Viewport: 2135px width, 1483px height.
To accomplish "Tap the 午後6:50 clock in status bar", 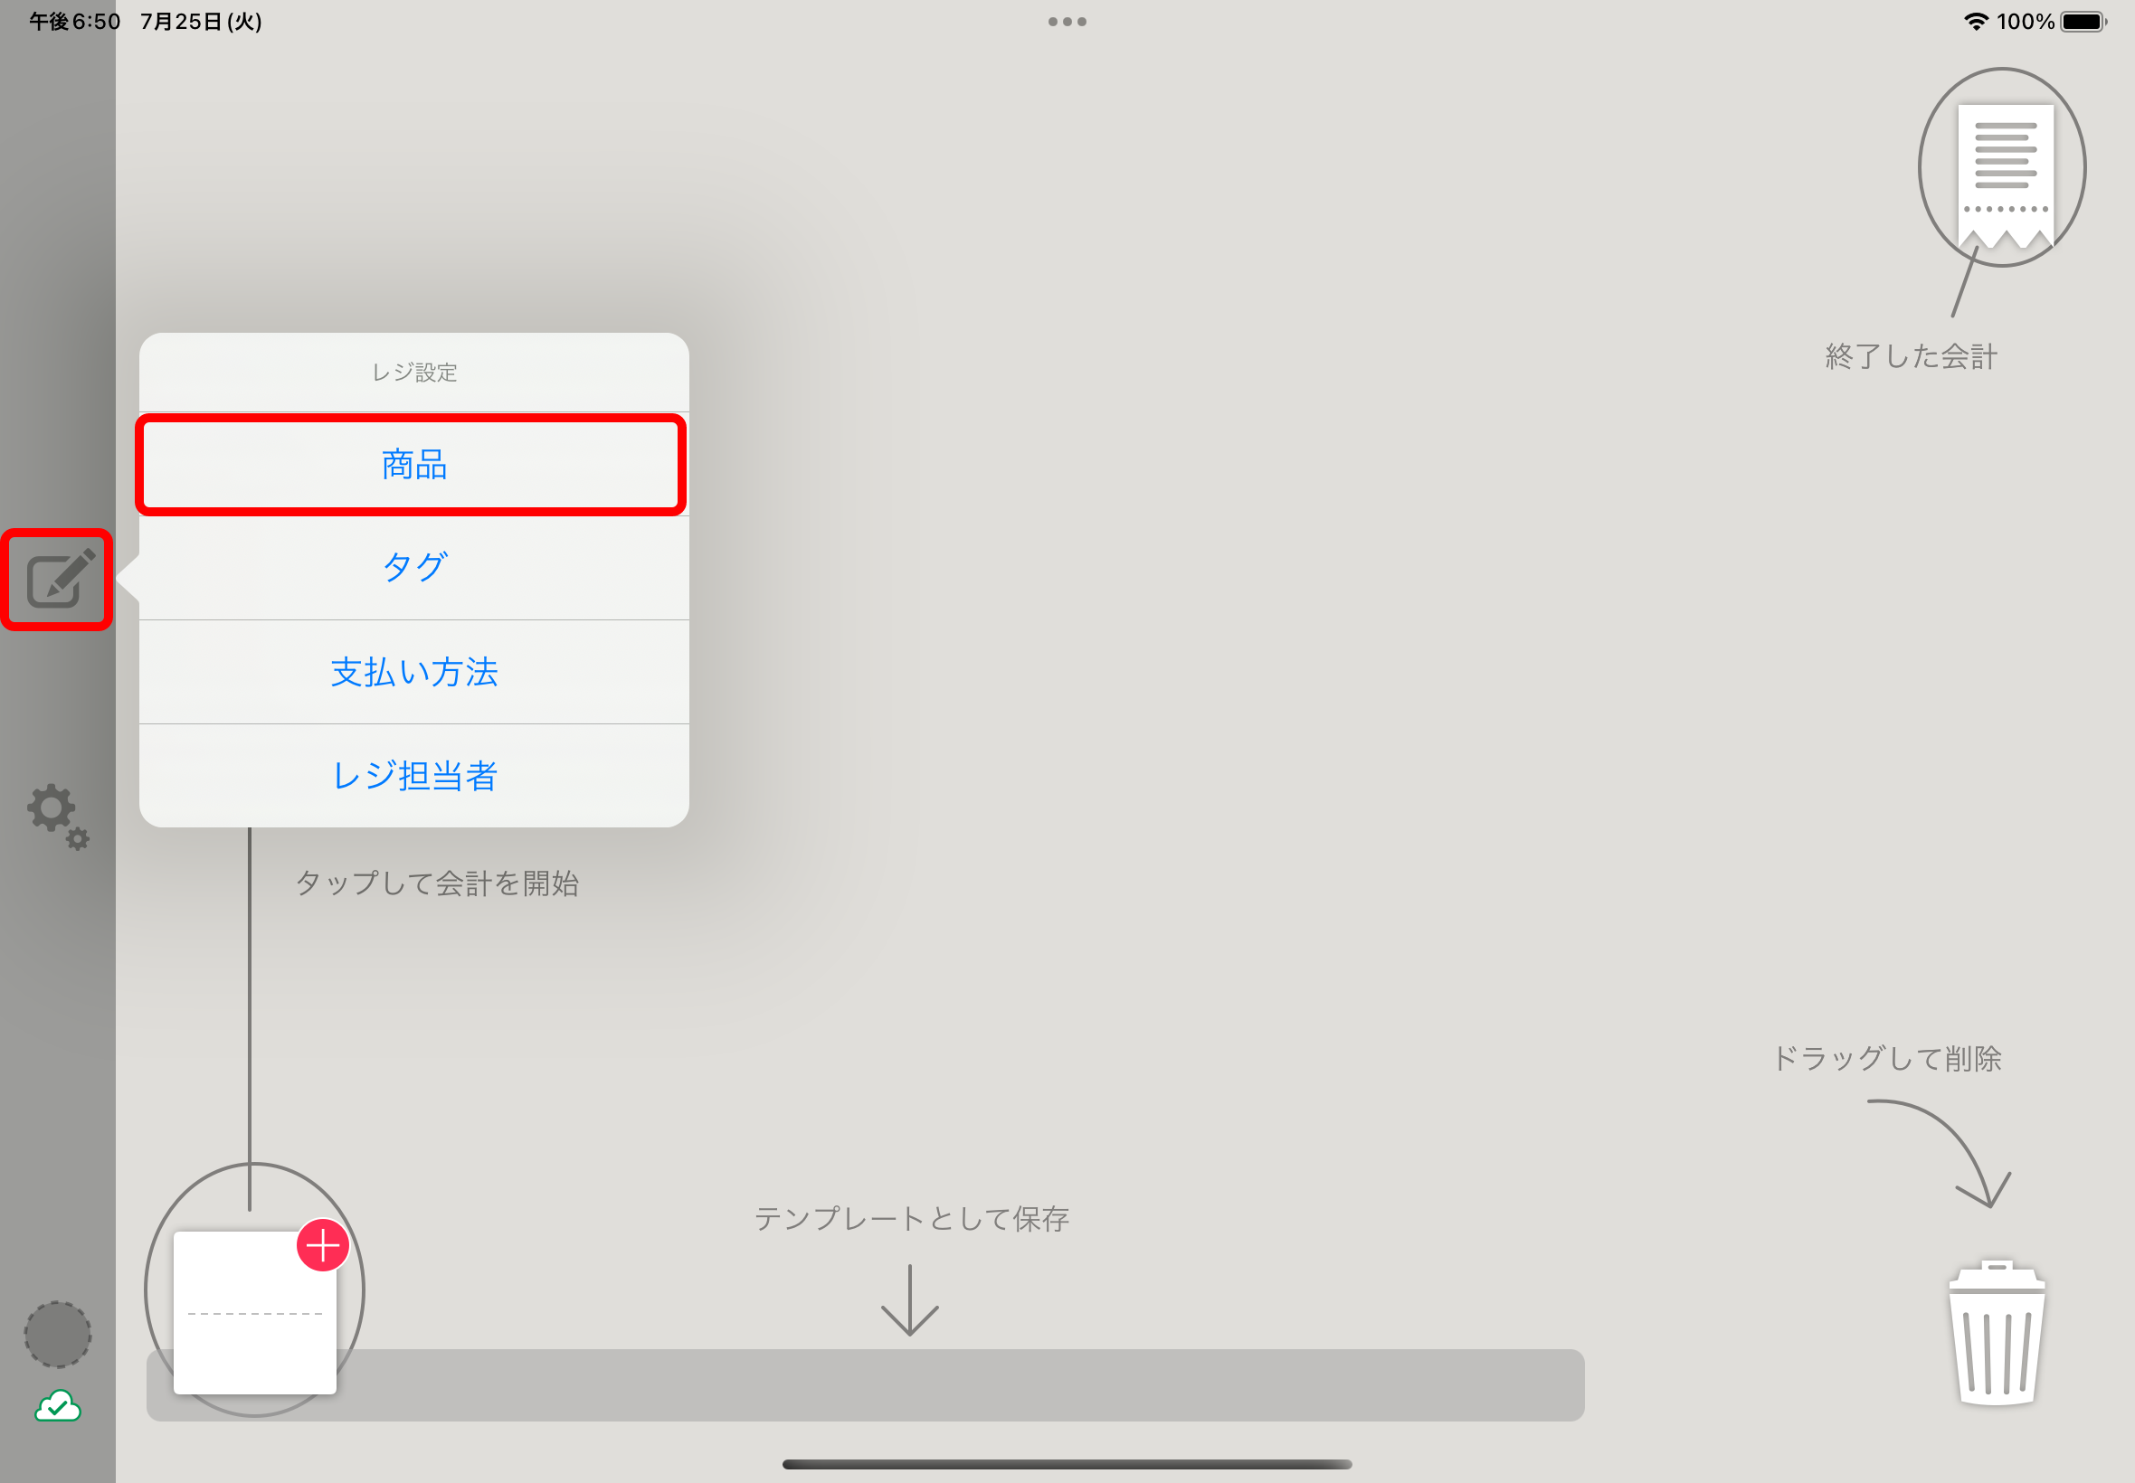I will point(74,22).
